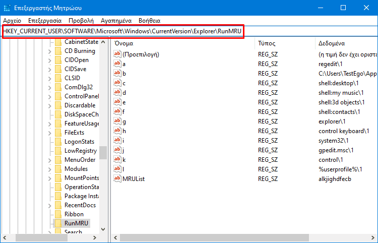Open the Επεξεργασία menu

click(x=45, y=21)
